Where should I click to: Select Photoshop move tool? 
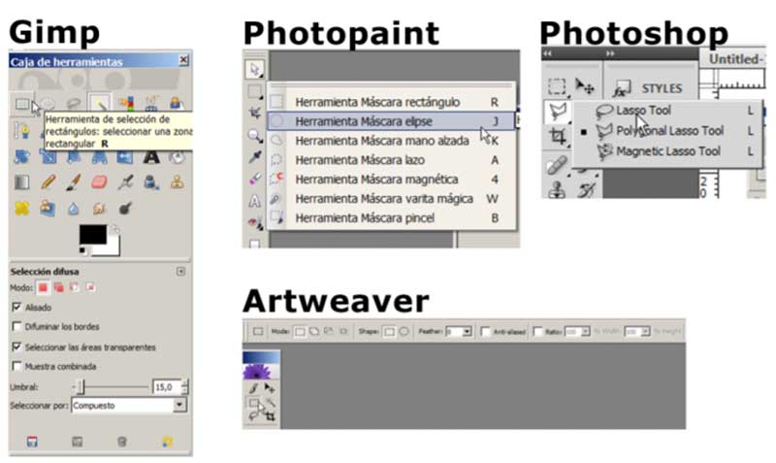[585, 86]
